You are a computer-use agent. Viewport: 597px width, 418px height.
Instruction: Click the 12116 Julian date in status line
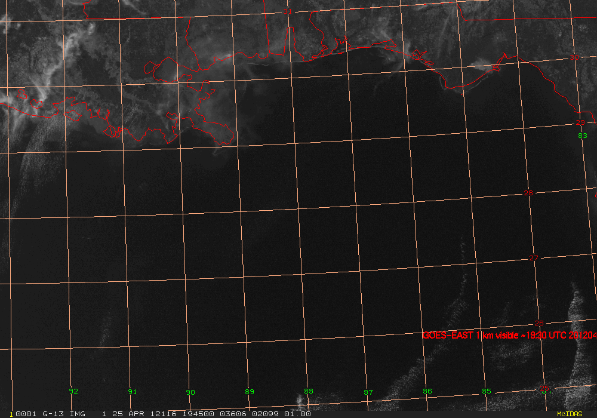tap(164, 414)
